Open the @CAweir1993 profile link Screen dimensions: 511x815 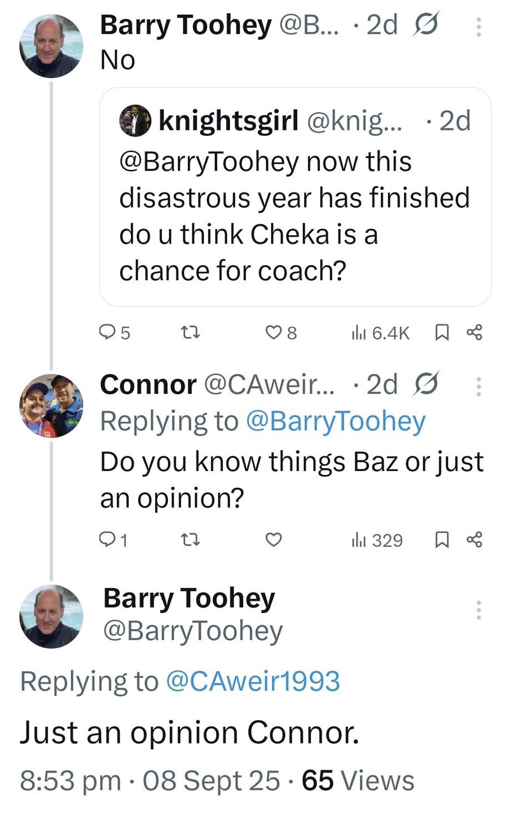point(253,681)
